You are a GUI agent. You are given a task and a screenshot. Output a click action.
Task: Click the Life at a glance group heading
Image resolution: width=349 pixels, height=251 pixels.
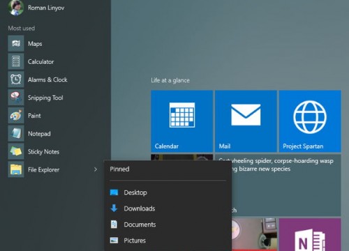click(x=170, y=80)
